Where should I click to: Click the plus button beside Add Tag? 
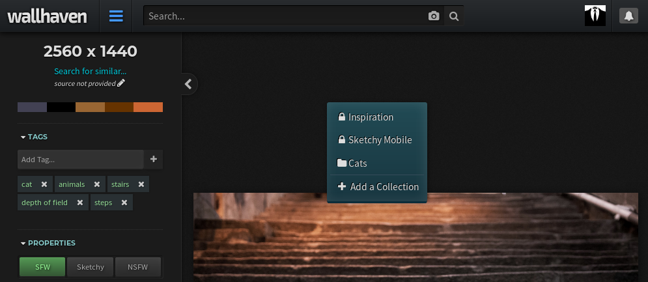click(153, 159)
